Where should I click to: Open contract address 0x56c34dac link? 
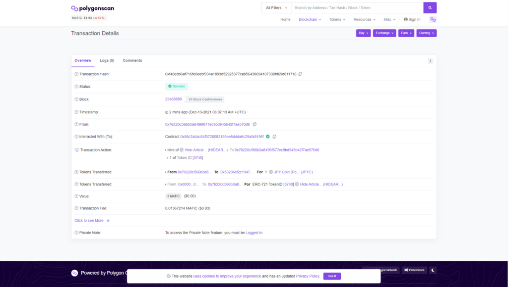(x=222, y=137)
